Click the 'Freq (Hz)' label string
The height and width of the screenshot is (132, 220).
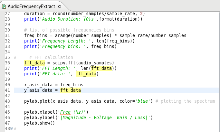(72, 112)
